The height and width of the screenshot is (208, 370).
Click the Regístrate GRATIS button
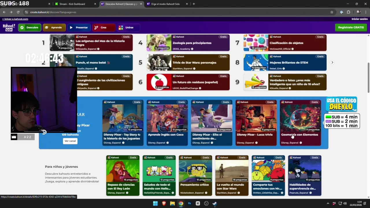coord(351,27)
